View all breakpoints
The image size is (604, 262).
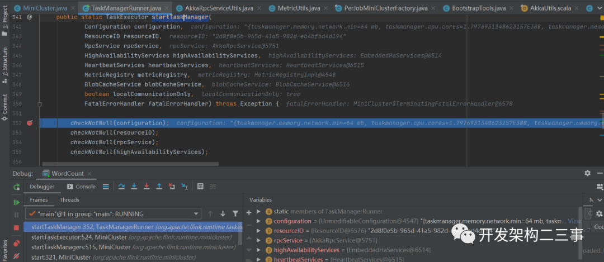pyautogui.click(x=16, y=243)
